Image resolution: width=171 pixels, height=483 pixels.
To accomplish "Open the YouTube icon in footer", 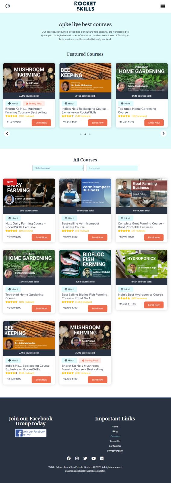I will pyautogui.click(x=93, y=458).
